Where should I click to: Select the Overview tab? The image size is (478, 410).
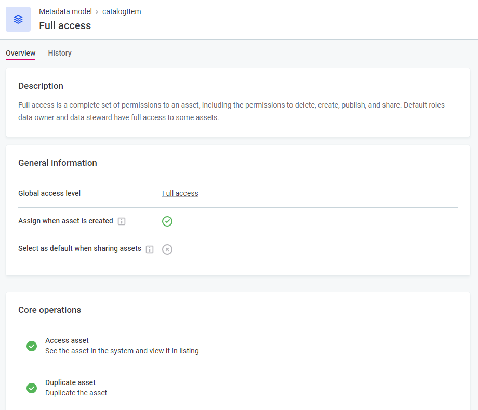click(x=21, y=53)
